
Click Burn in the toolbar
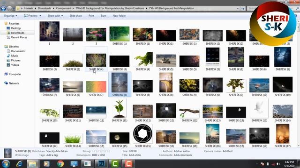point(103,16)
